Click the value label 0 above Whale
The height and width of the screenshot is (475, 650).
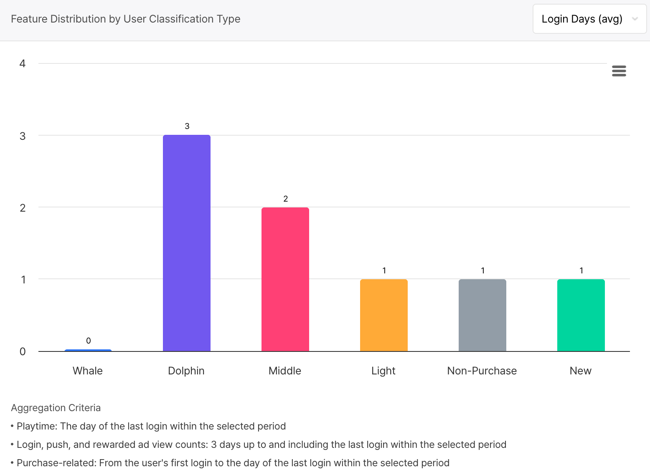pyautogui.click(x=89, y=341)
